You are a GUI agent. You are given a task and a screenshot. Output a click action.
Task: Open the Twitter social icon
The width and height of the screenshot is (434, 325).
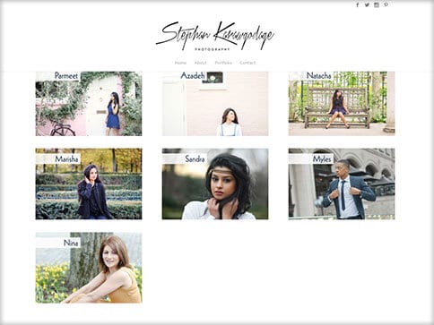367,4
